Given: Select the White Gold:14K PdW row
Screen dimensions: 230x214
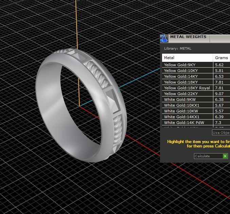Looking at the screenshot, I should click(196, 123).
